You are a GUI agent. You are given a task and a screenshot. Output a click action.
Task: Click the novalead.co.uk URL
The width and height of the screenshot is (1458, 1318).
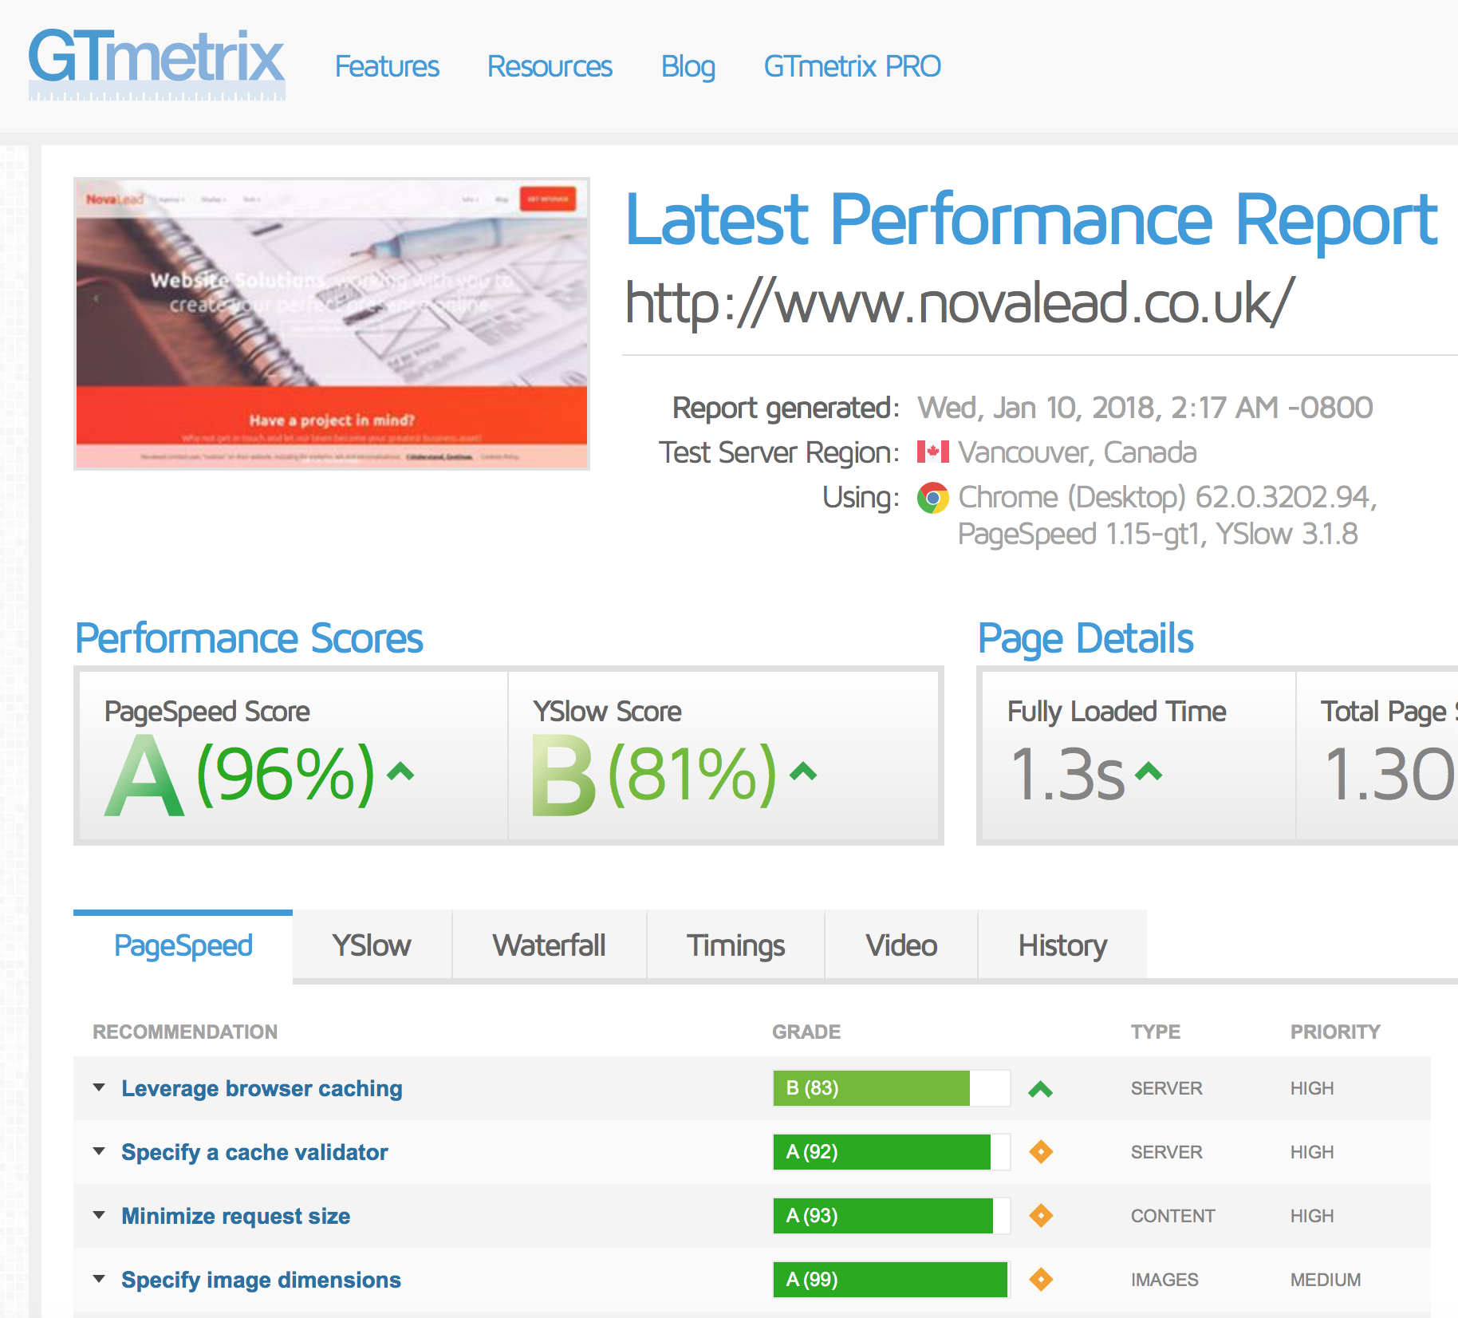(960, 303)
